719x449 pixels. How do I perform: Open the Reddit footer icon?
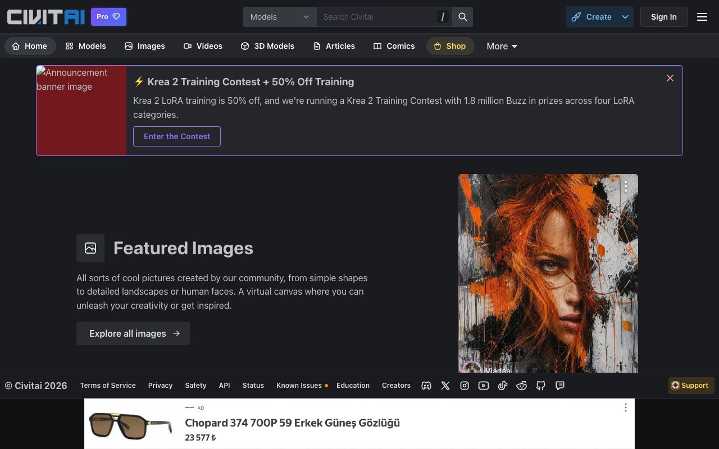point(522,386)
